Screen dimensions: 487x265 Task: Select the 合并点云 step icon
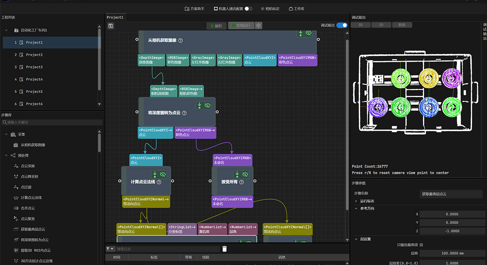point(16,208)
